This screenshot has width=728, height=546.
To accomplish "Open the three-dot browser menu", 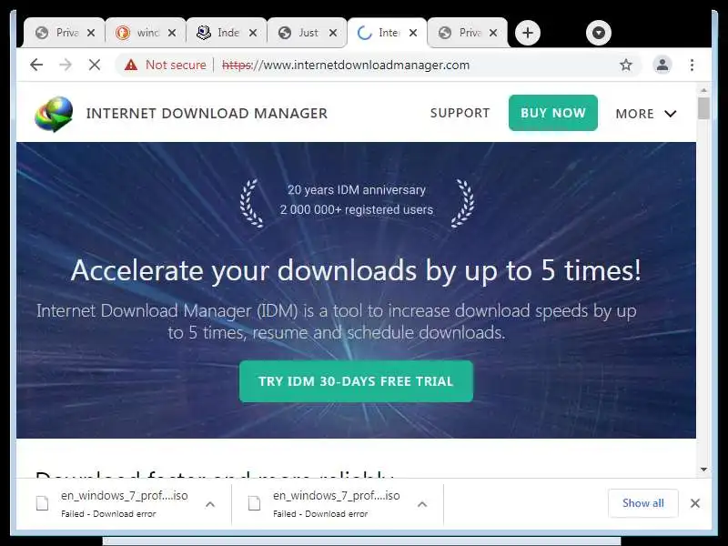I will (692, 65).
